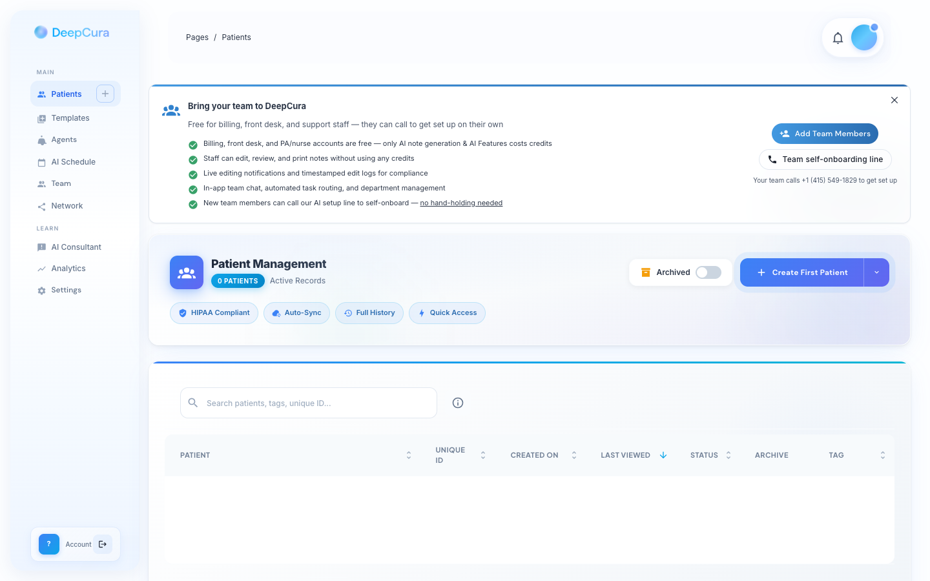Open the notifications bell
This screenshot has width=930, height=581.
point(838,38)
